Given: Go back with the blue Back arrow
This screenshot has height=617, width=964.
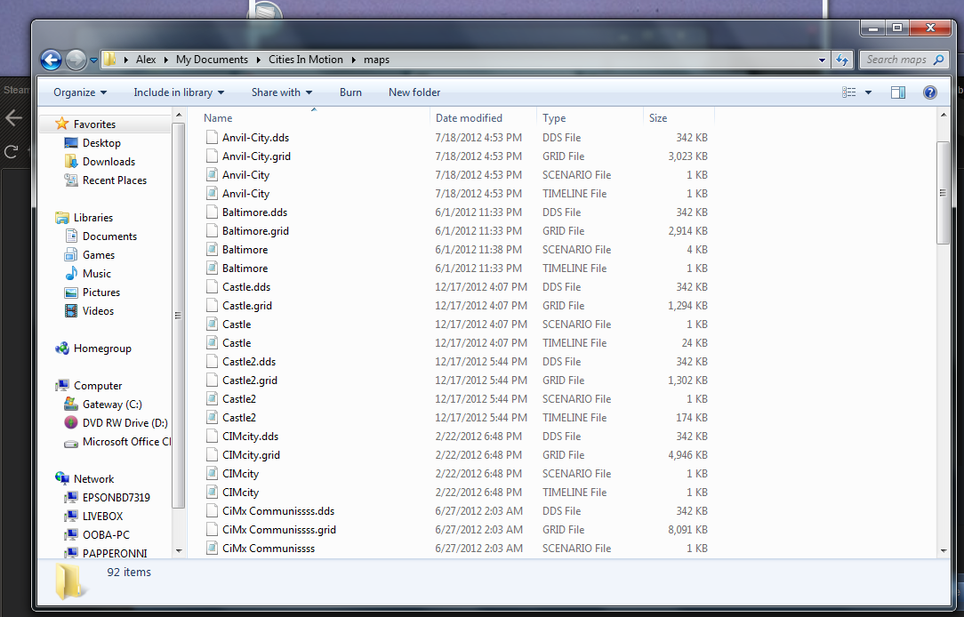Looking at the screenshot, I should [x=51, y=60].
